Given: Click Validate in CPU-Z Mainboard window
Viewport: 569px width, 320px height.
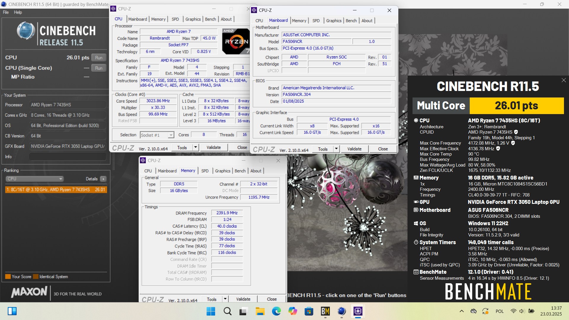Looking at the screenshot, I should click(354, 149).
